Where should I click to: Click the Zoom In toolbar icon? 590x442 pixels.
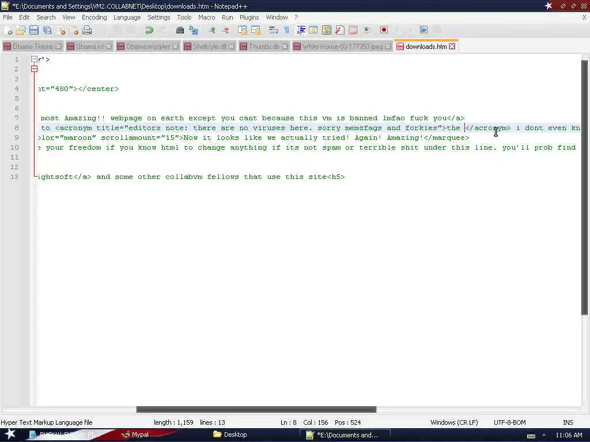(212, 30)
